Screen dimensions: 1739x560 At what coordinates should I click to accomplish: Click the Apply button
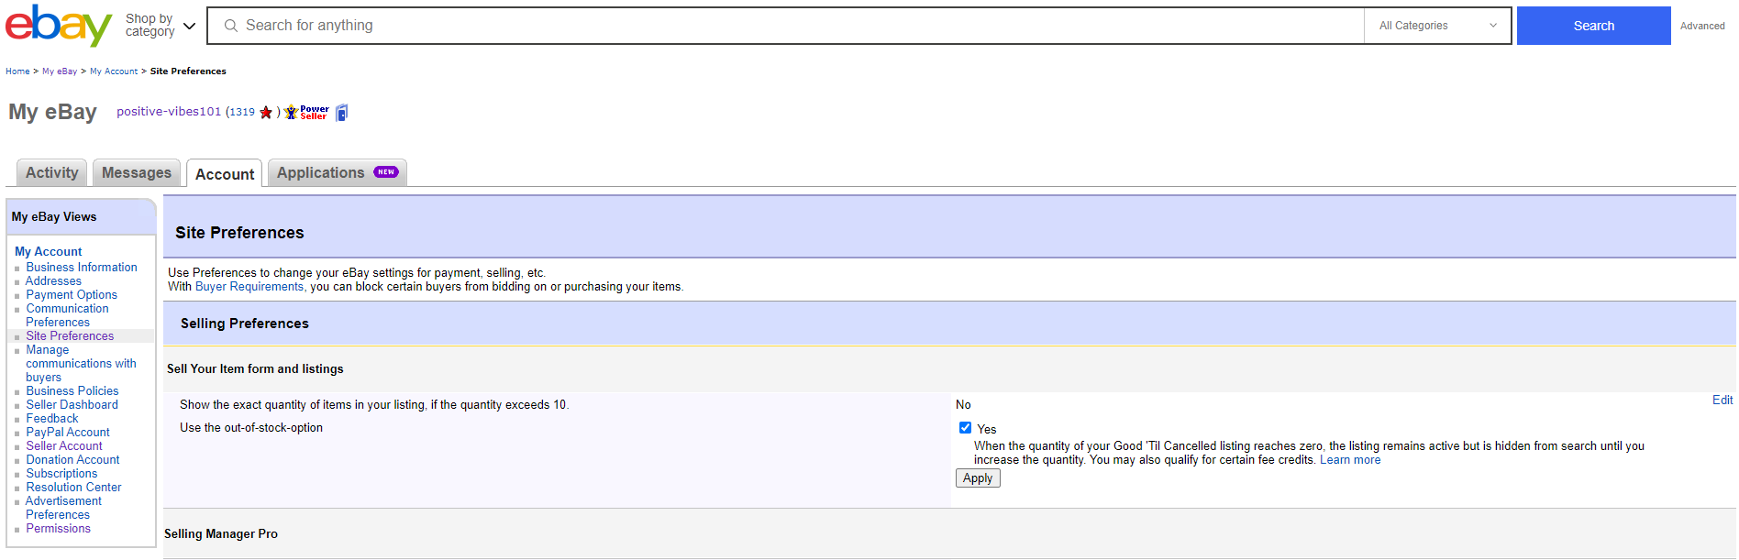point(978,478)
